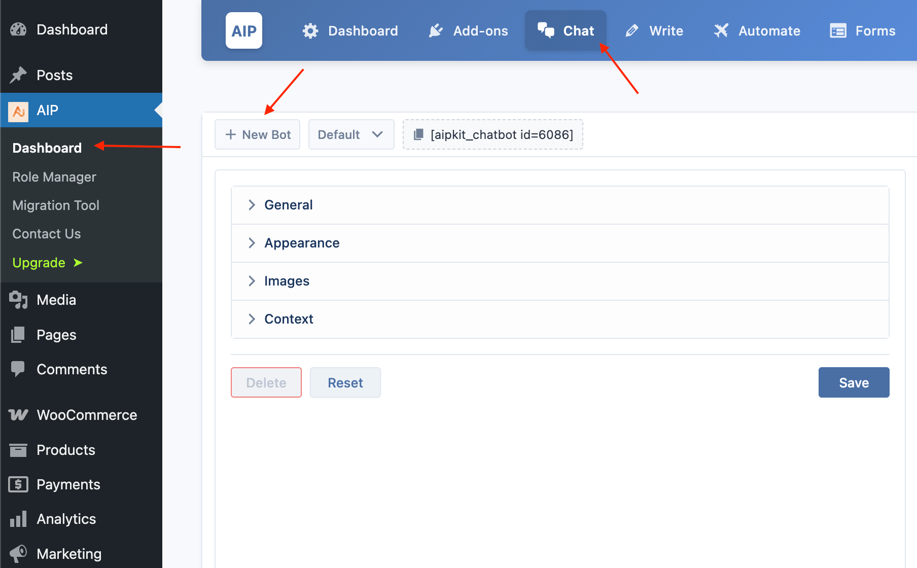Screen dimensions: 917x568
Task: Reset the chatbot settings
Action: tap(345, 382)
